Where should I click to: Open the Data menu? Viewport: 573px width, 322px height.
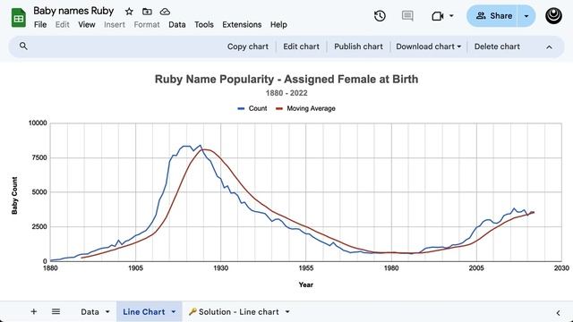(x=177, y=24)
